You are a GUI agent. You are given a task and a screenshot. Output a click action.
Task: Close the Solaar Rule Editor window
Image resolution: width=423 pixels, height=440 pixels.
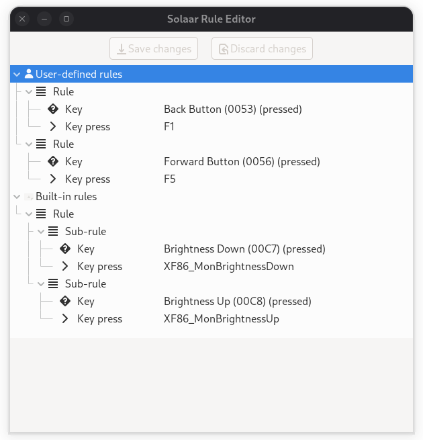(x=22, y=19)
